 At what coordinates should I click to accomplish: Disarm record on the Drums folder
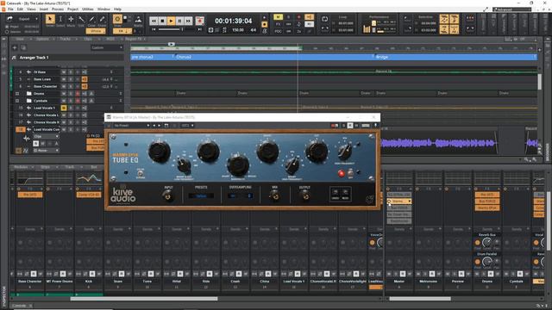(78, 94)
